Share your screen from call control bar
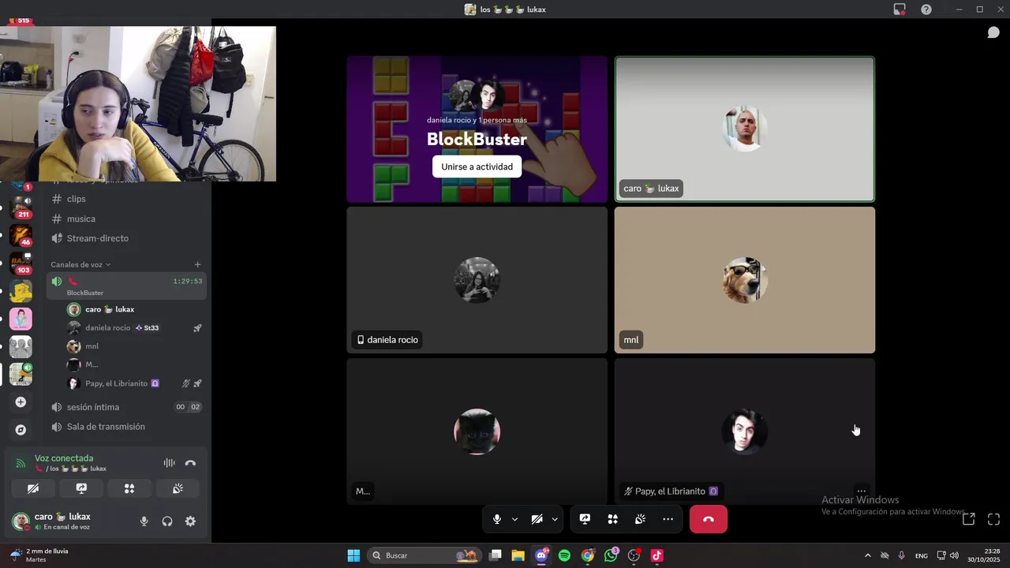Screen dimensions: 1010x568 pos(585,519)
